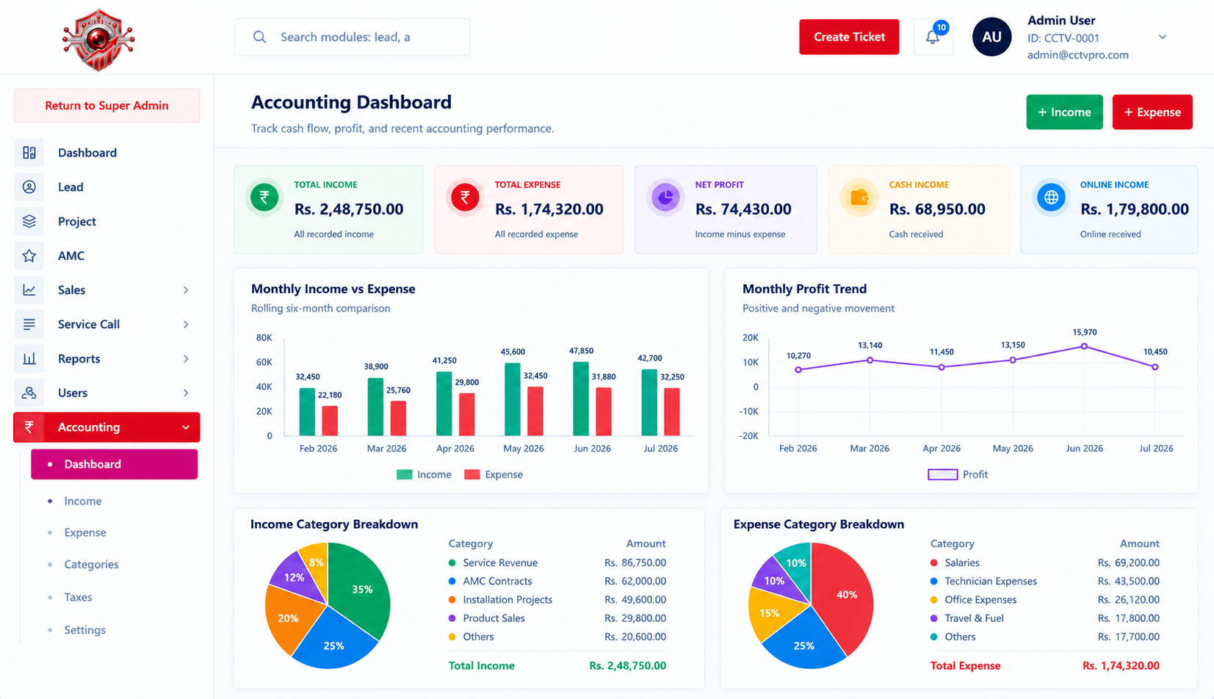Toggle Expense series in chart legend

pos(494,474)
